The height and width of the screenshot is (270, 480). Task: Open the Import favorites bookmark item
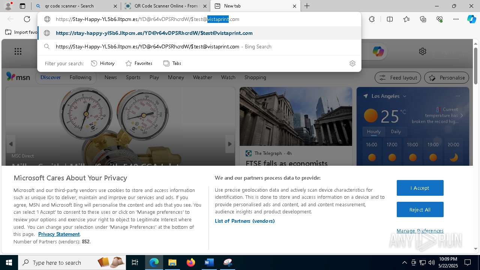(x=21, y=32)
